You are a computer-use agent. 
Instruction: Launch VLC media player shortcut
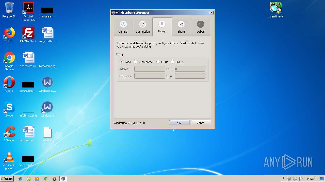tap(9, 160)
